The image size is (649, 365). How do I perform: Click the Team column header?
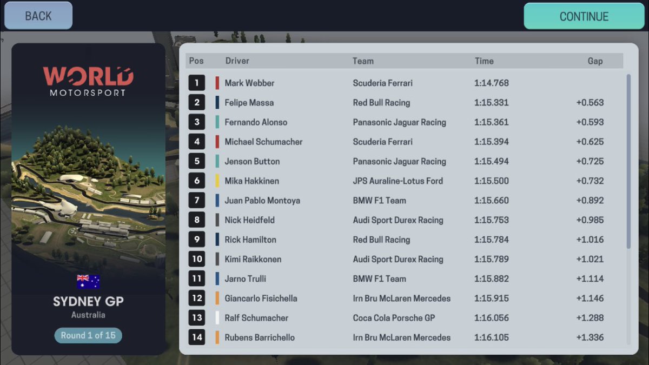click(363, 61)
